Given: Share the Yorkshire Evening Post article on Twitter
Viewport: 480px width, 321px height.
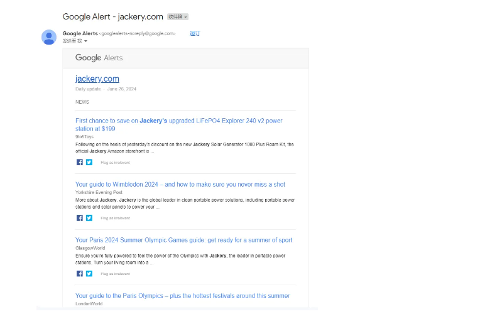Looking at the screenshot, I should (89, 218).
